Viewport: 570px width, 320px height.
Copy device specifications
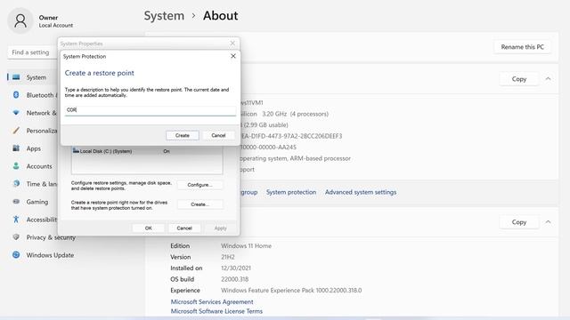518,79
